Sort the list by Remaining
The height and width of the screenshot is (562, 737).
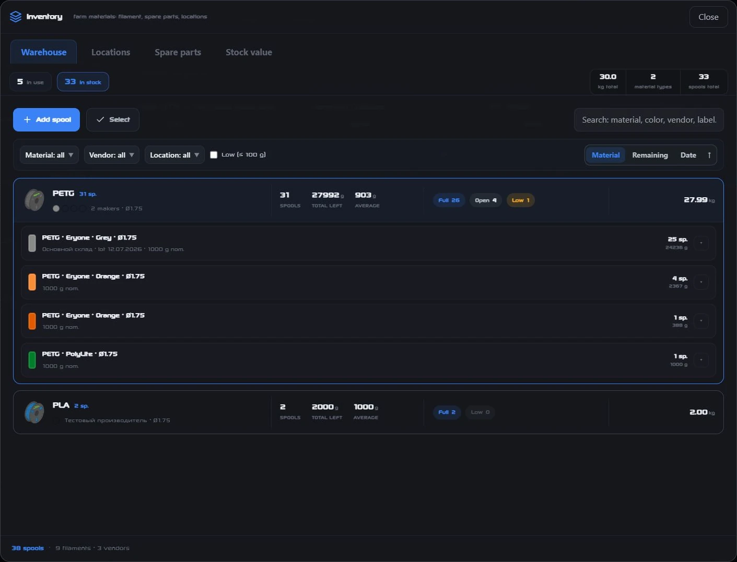[x=650, y=155]
